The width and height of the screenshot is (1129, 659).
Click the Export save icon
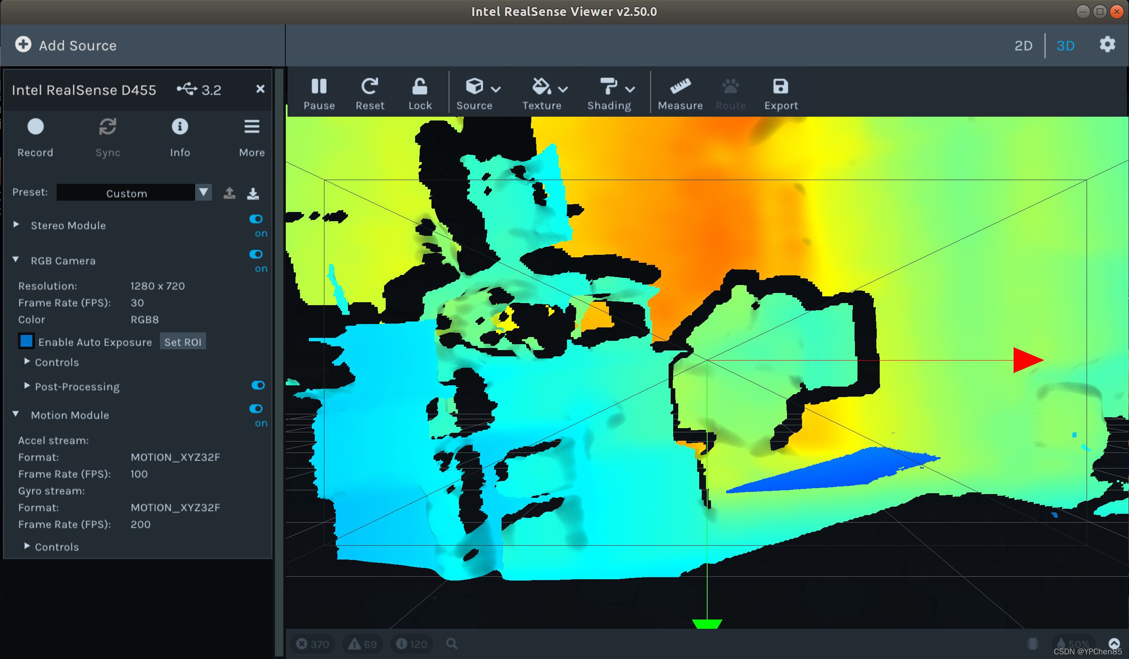781,87
